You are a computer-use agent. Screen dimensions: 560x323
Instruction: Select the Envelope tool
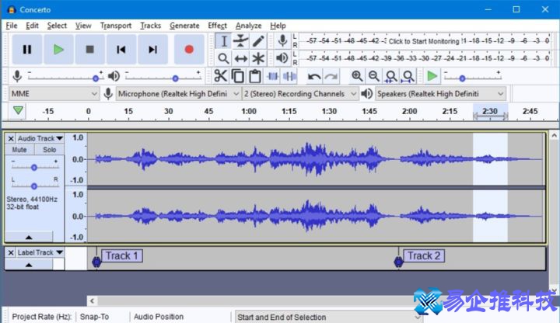(x=240, y=41)
